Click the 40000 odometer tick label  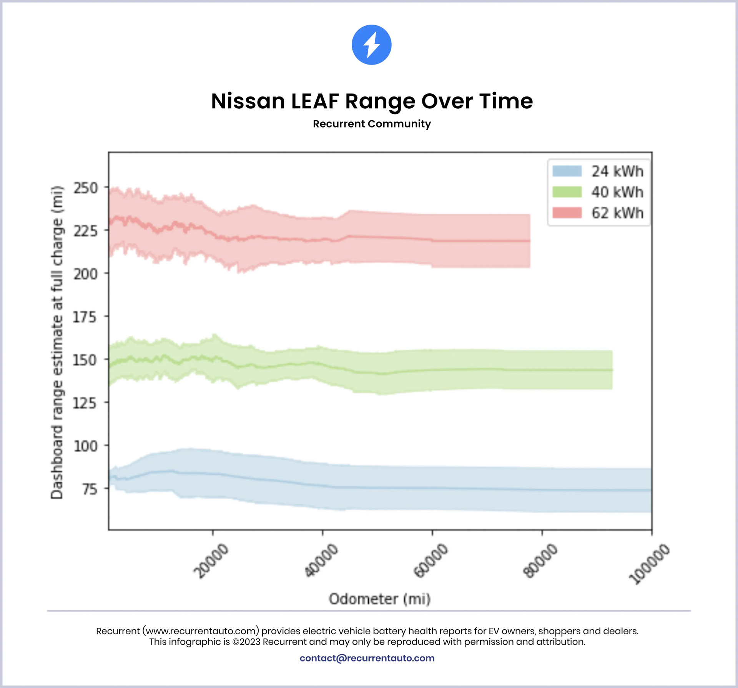click(321, 561)
